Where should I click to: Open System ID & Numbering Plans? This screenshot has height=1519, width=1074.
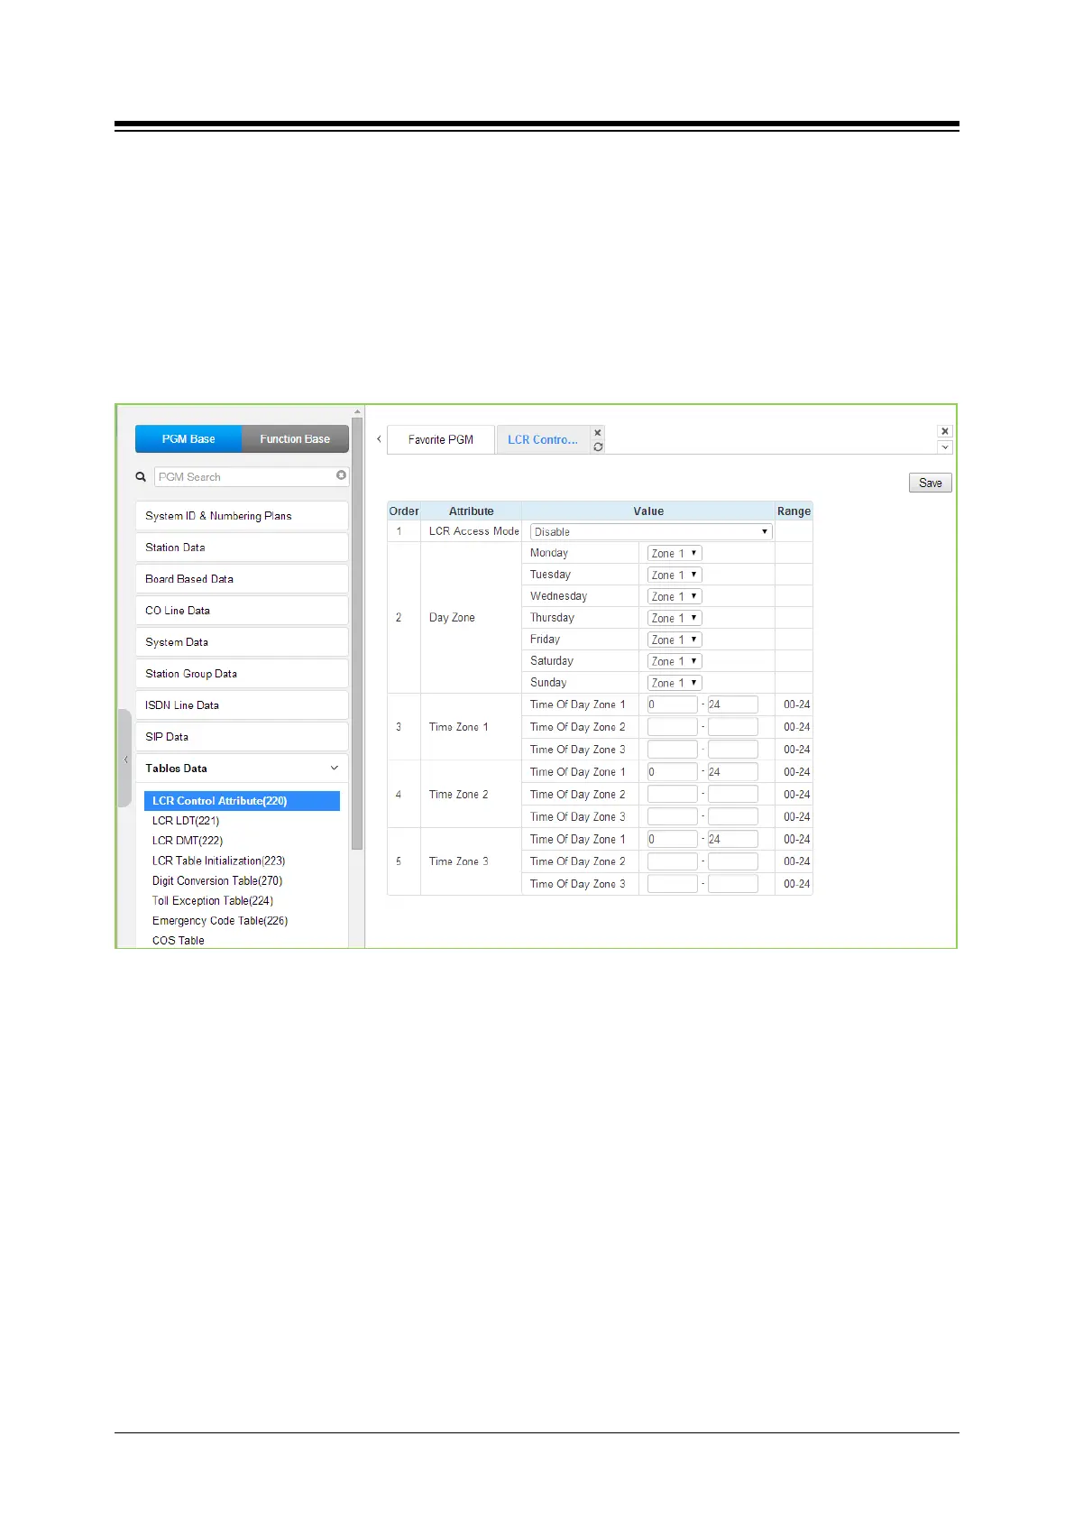click(242, 516)
